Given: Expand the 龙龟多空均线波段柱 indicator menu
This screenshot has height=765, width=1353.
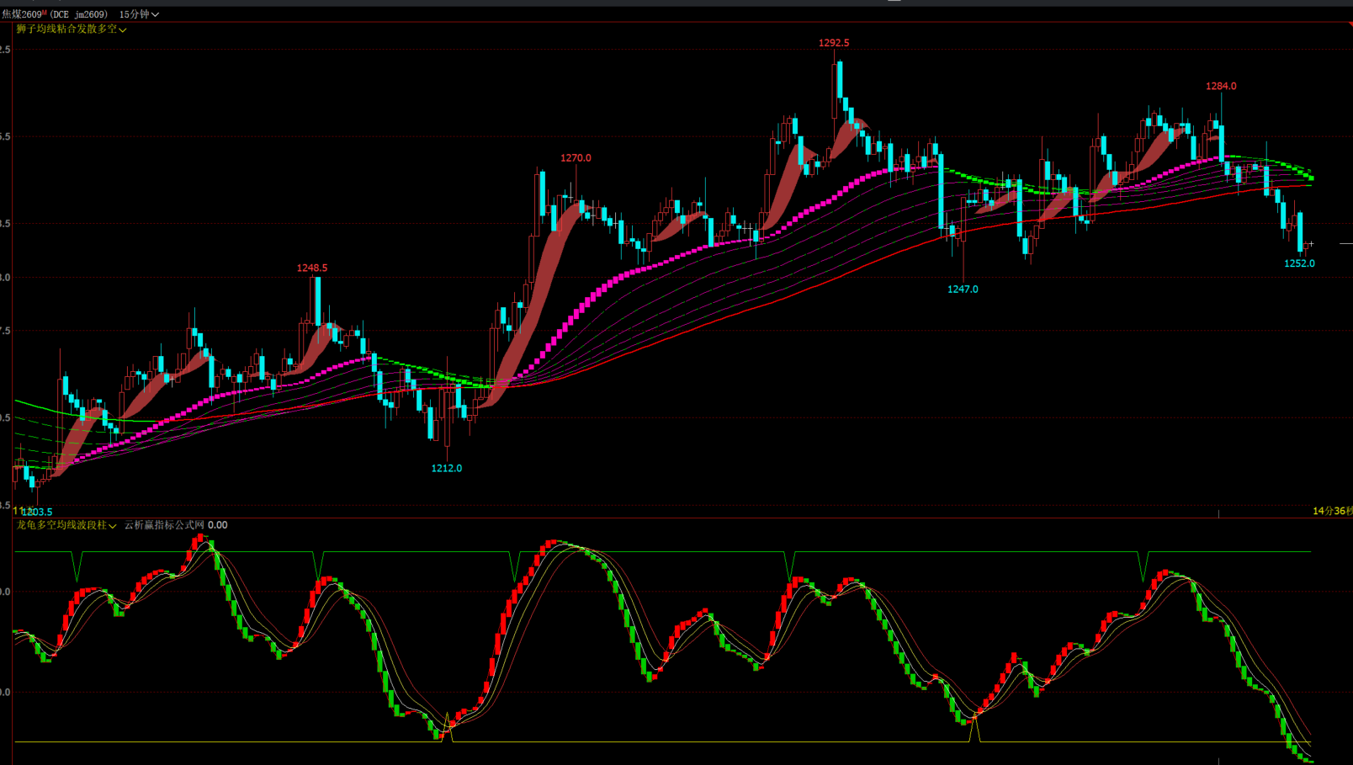Looking at the screenshot, I should [x=113, y=526].
